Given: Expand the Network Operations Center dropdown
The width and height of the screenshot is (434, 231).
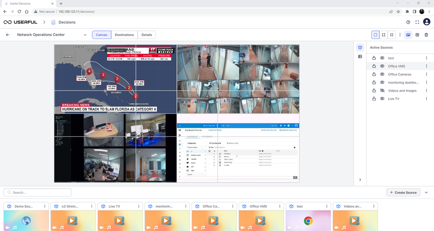Looking at the screenshot, I should (85, 35).
